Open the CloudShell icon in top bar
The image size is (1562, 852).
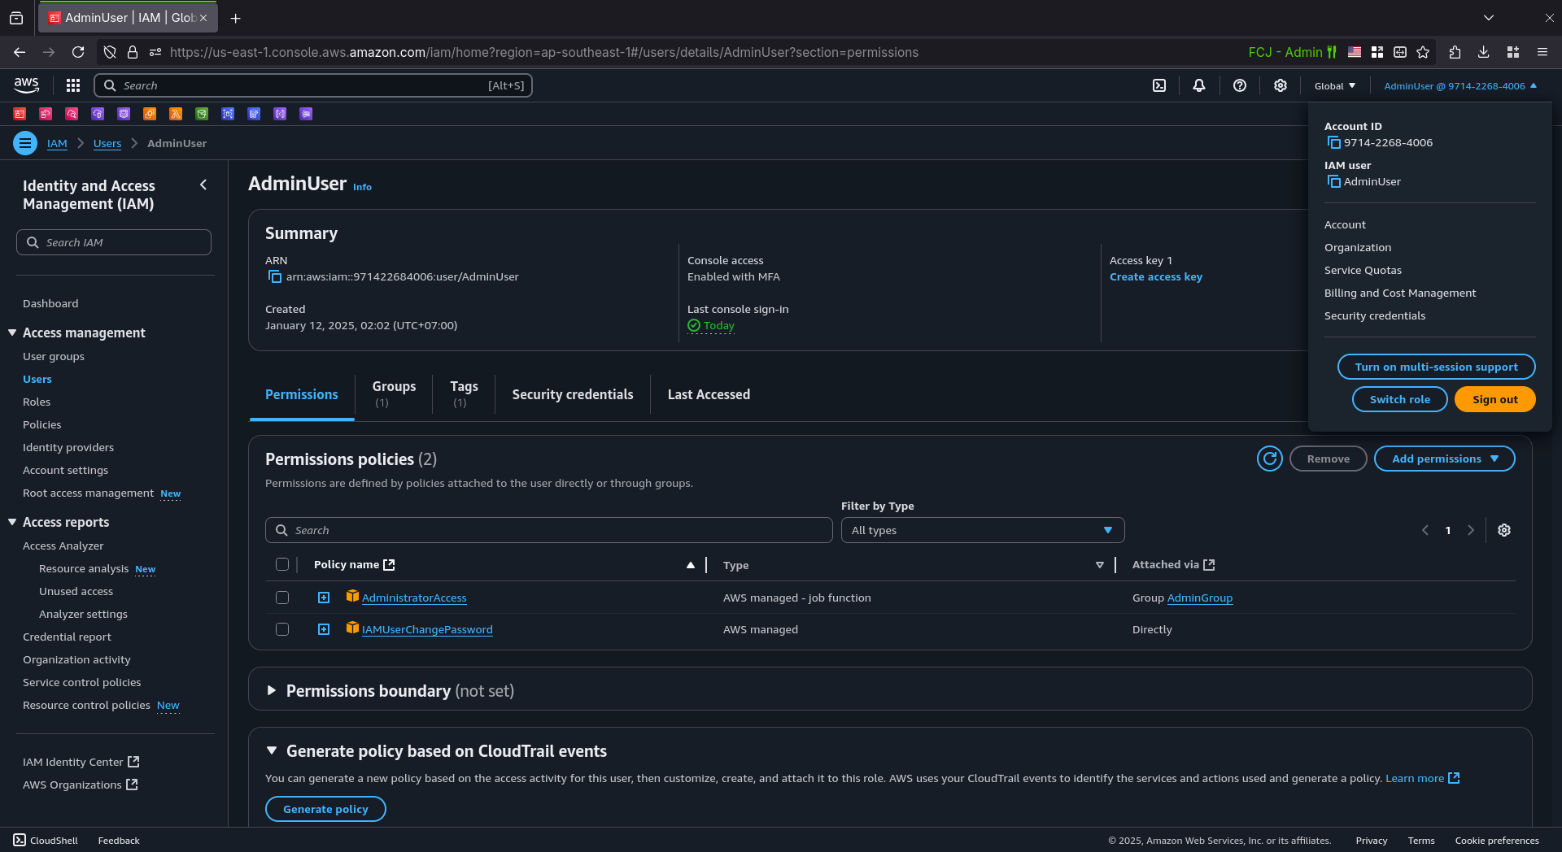pyautogui.click(x=1159, y=85)
